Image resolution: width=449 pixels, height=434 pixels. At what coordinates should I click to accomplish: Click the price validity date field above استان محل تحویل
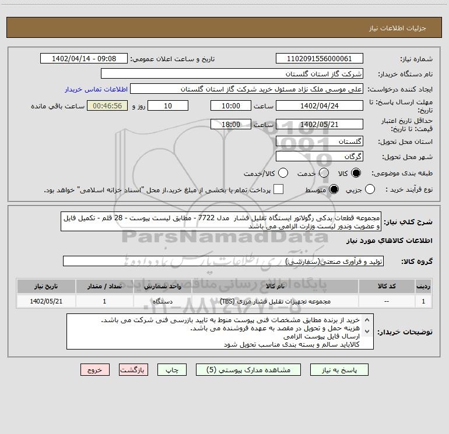click(x=320, y=124)
